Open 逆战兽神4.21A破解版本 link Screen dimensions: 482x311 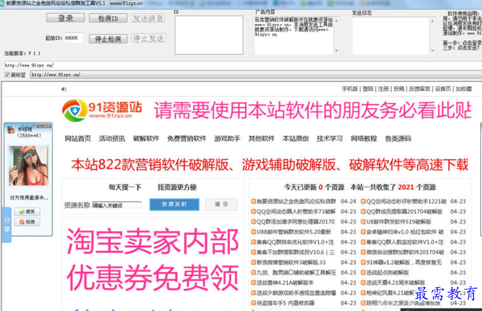point(285,283)
